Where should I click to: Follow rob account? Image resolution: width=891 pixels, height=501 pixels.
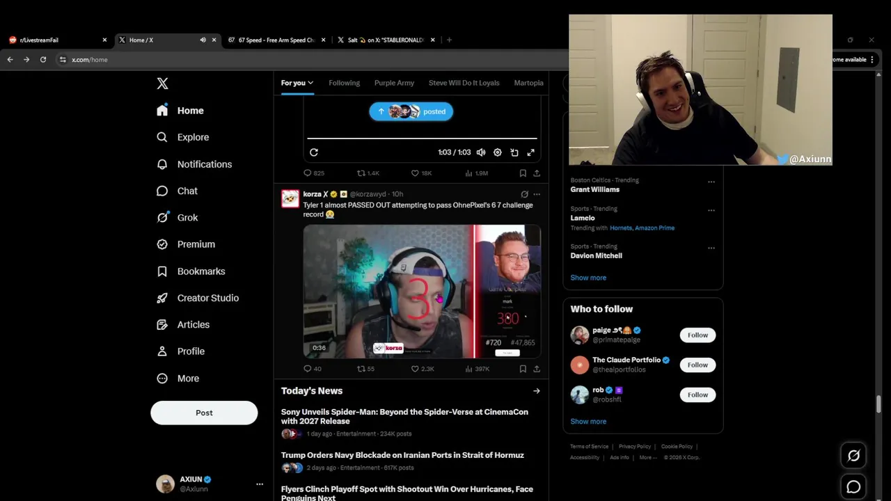pos(697,395)
